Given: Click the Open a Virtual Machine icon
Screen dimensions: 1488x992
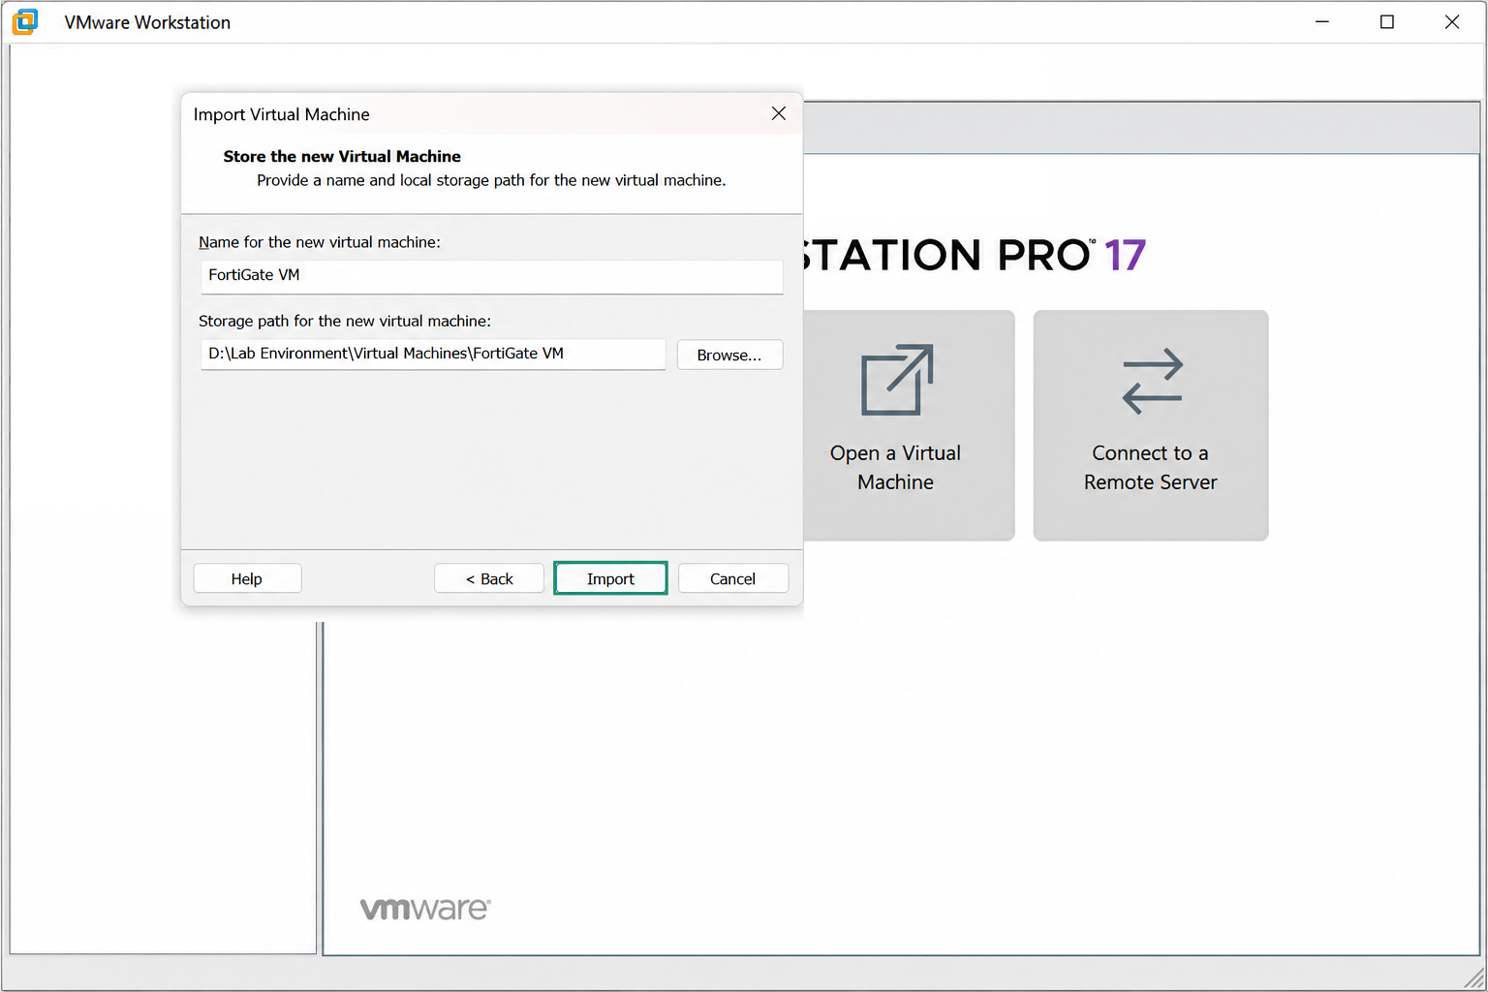Looking at the screenshot, I should click(897, 380).
